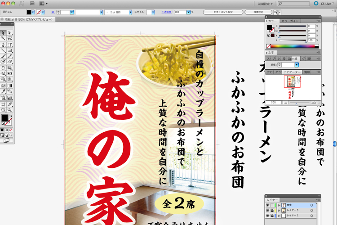337x225 pixels.
Task: Toggle visibility of レイヤー 5
Action: 268,211
